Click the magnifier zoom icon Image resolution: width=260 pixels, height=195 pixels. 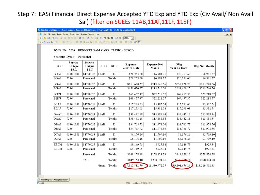[120, 38]
